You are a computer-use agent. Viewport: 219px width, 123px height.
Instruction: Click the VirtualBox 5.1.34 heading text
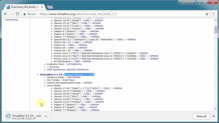(51, 74)
